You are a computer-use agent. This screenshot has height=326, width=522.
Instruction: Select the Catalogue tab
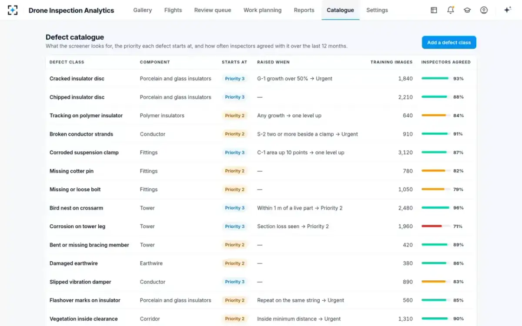click(x=340, y=10)
